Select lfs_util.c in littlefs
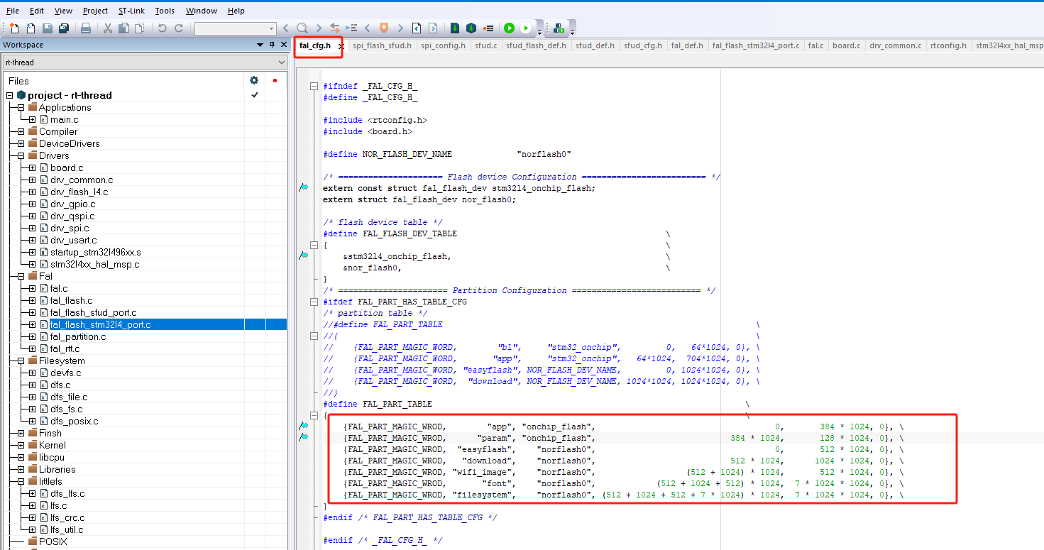This screenshot has width=1044, height=550. tap(66, 529)
